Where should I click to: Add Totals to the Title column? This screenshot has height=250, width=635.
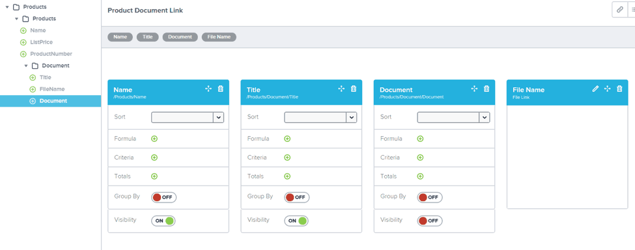tap(287, 176)
